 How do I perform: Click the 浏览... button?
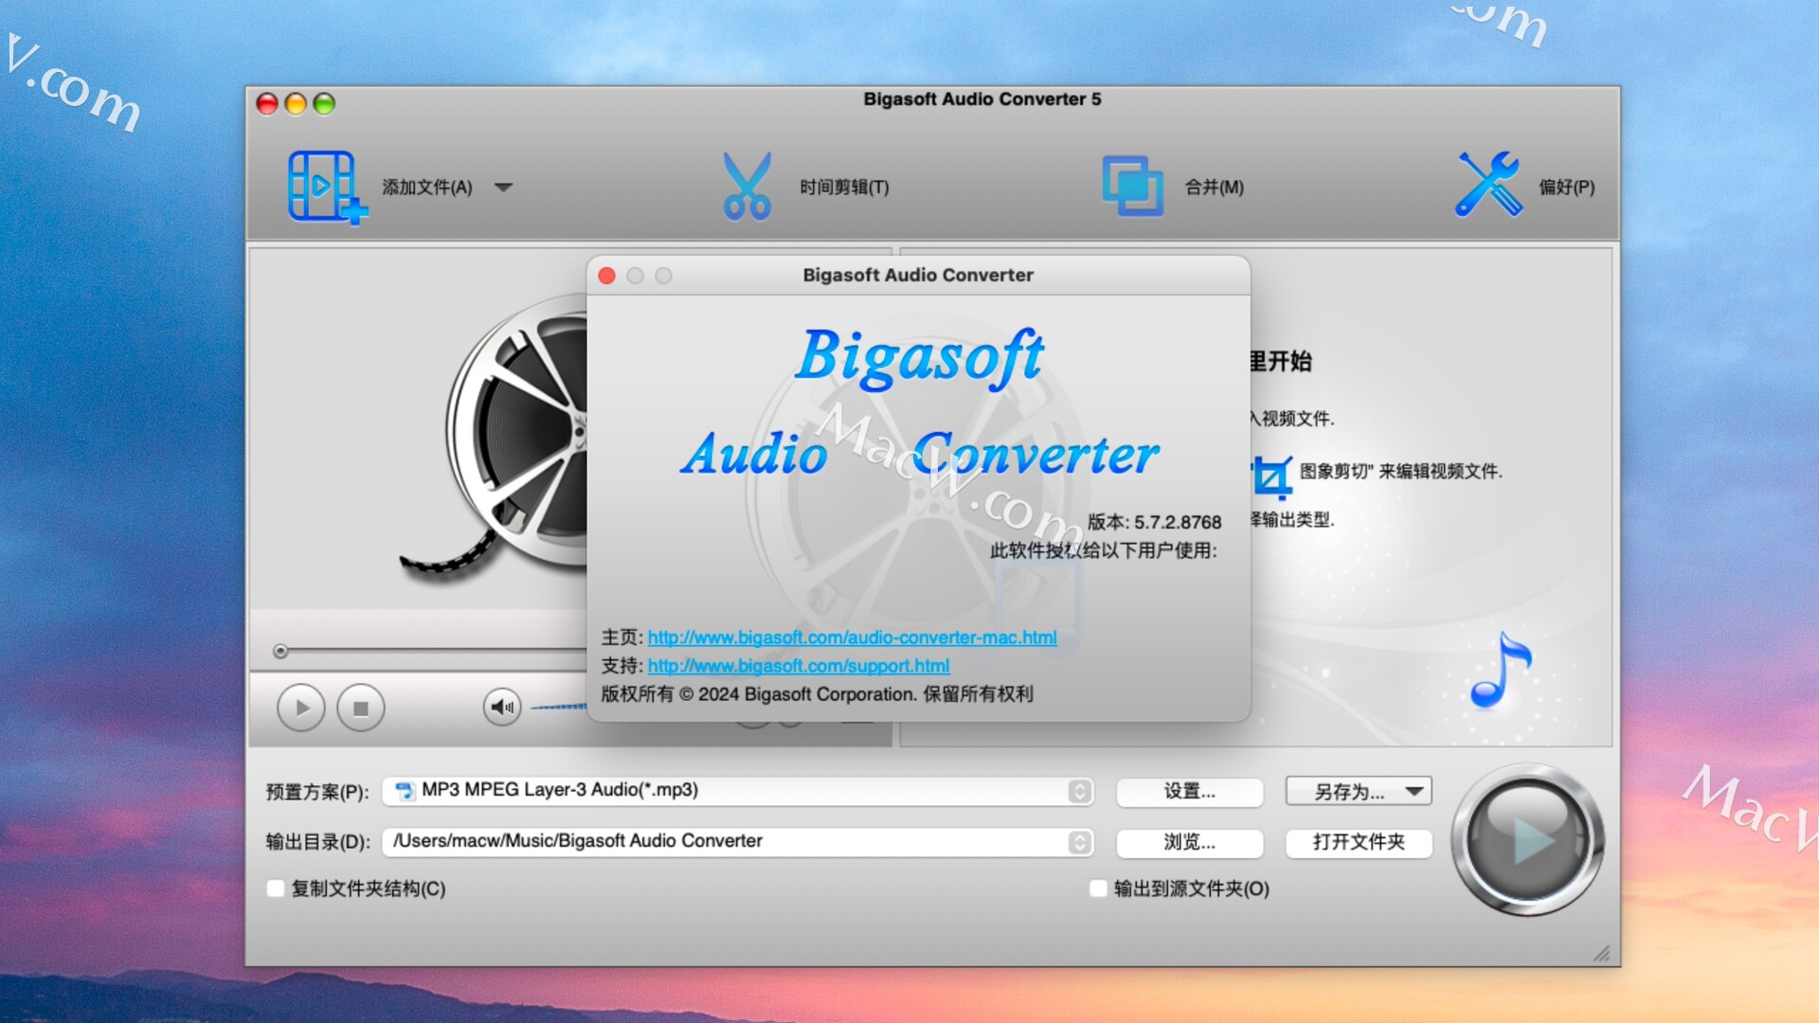click(x=1190, y=842)
